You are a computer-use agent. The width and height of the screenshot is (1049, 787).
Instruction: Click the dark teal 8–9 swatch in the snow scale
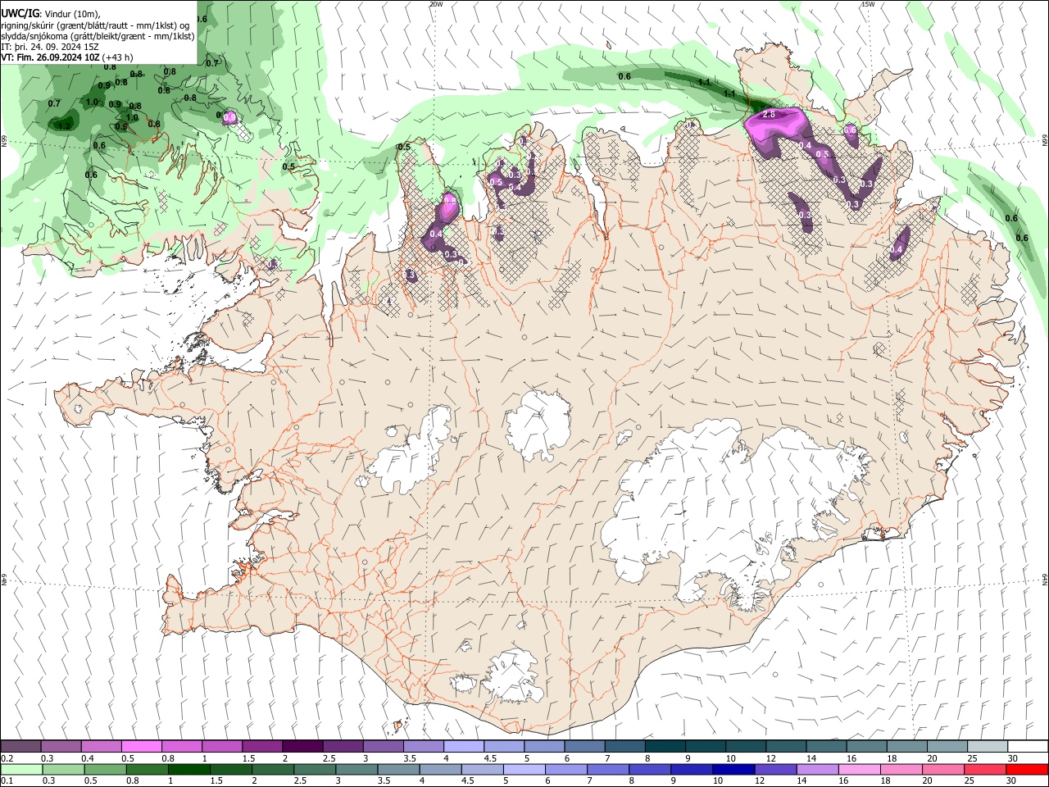pos(664,747)
